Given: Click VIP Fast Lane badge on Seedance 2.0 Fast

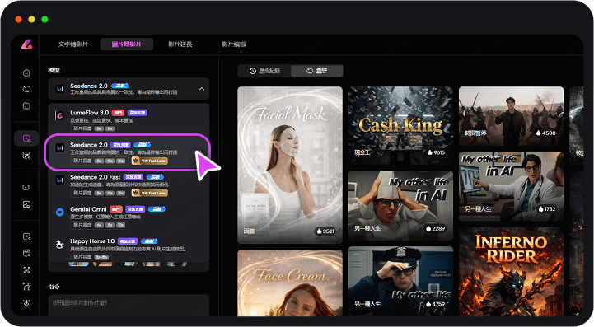Looking at the screenshot, I should [150, 194].
